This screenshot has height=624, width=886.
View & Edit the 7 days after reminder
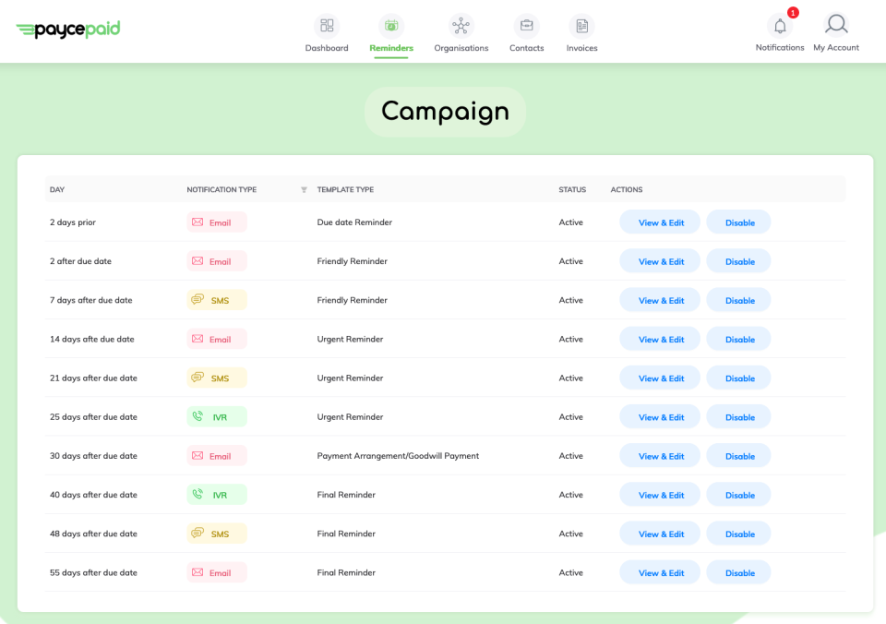pyautogui.click(x=660, y=300)
